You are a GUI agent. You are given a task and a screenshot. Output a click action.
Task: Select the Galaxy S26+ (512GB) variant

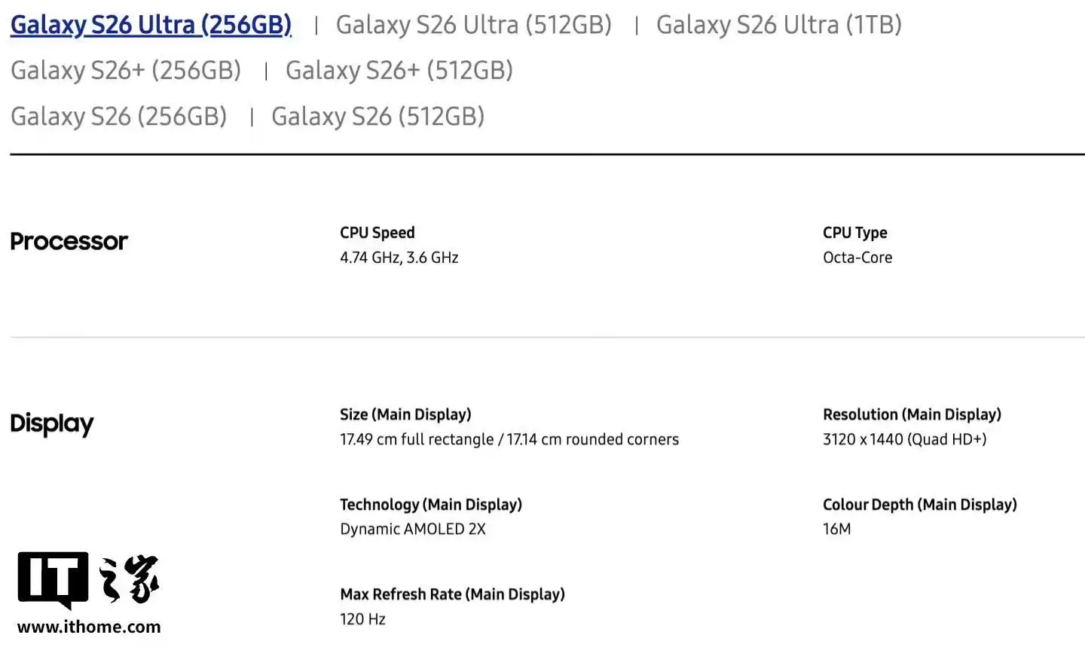pyautogui.click(x=399, y=70)
